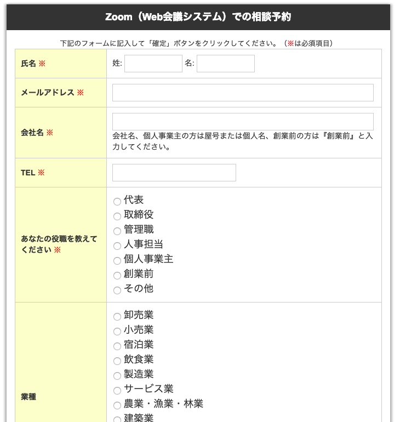Select the 個人事業主 radio button
The width and height of the screenshot is (400, 422).
point(117,260)
